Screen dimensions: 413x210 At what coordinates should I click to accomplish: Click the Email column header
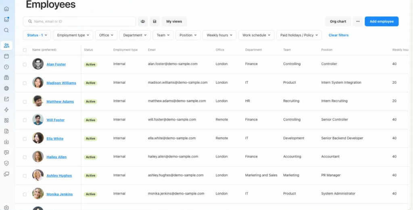point(152,49)
